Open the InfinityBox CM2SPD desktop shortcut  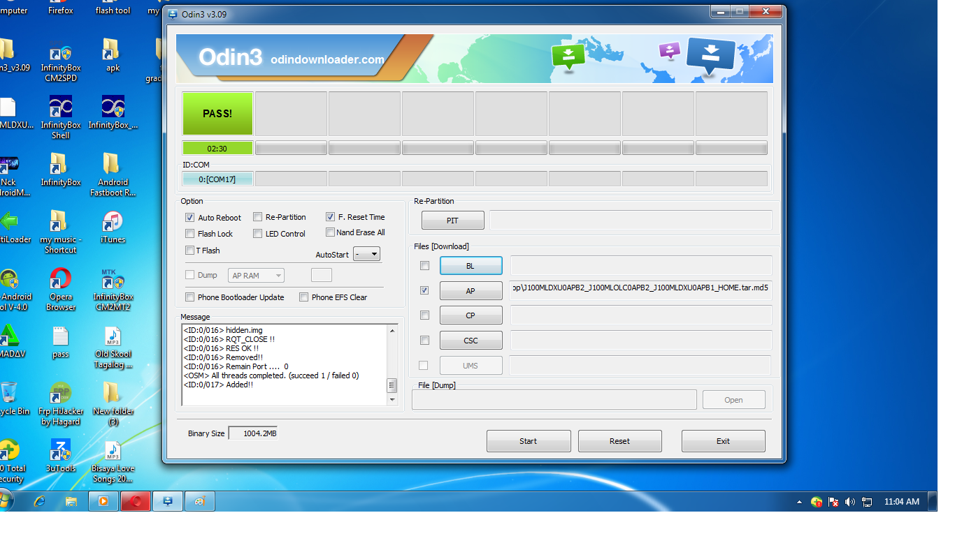61,62
